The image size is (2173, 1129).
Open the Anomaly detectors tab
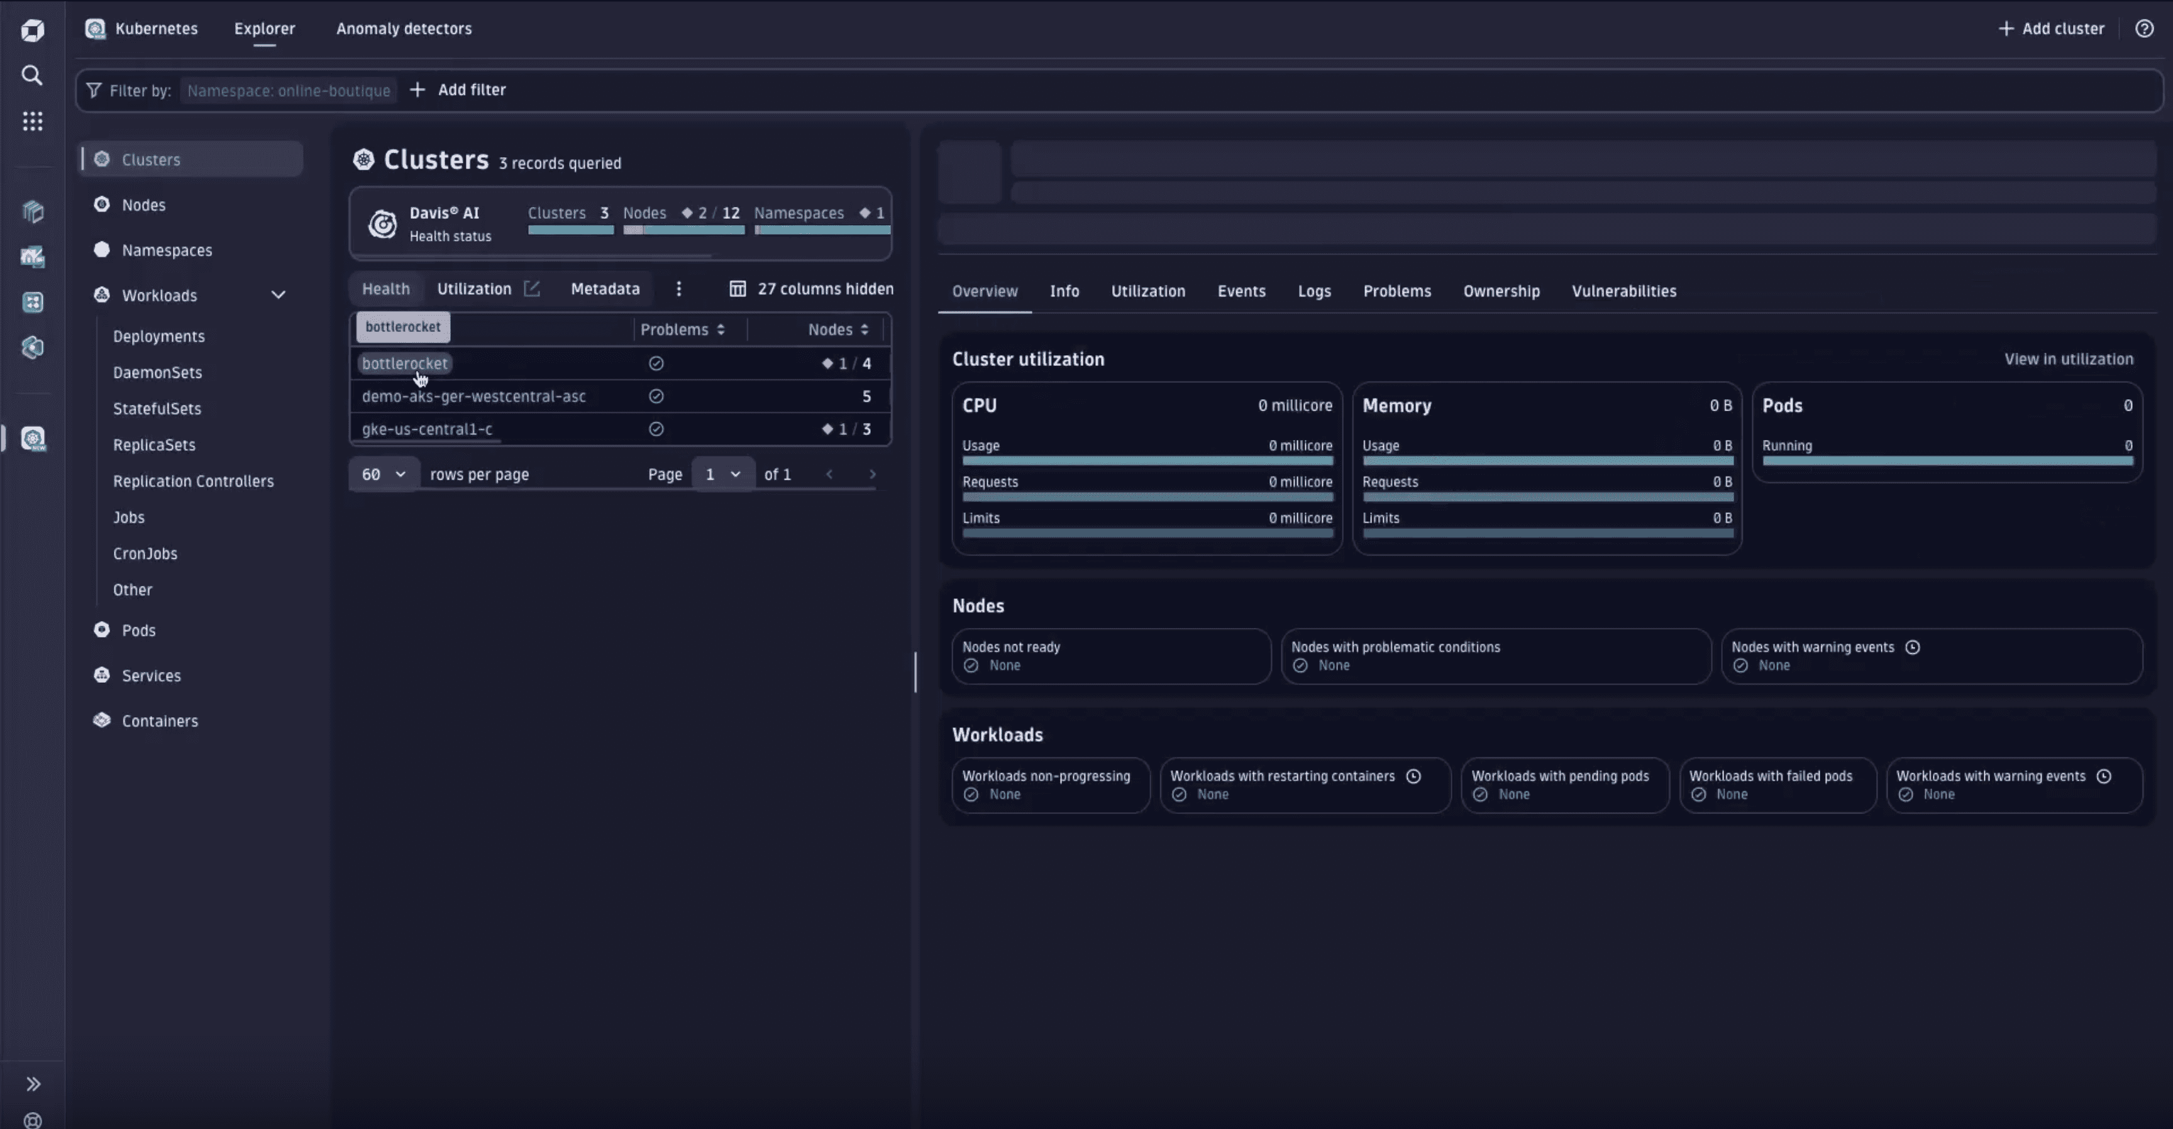[x=403, y=29]
